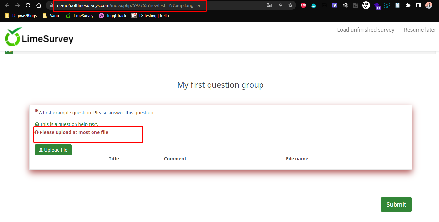This screenshot has height=222, width=439.
Task: Open the Paginas/Blogs bookmark folder
Action: point(21,16)
